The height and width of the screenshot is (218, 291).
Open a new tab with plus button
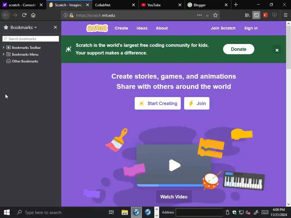tap(236, 5)
